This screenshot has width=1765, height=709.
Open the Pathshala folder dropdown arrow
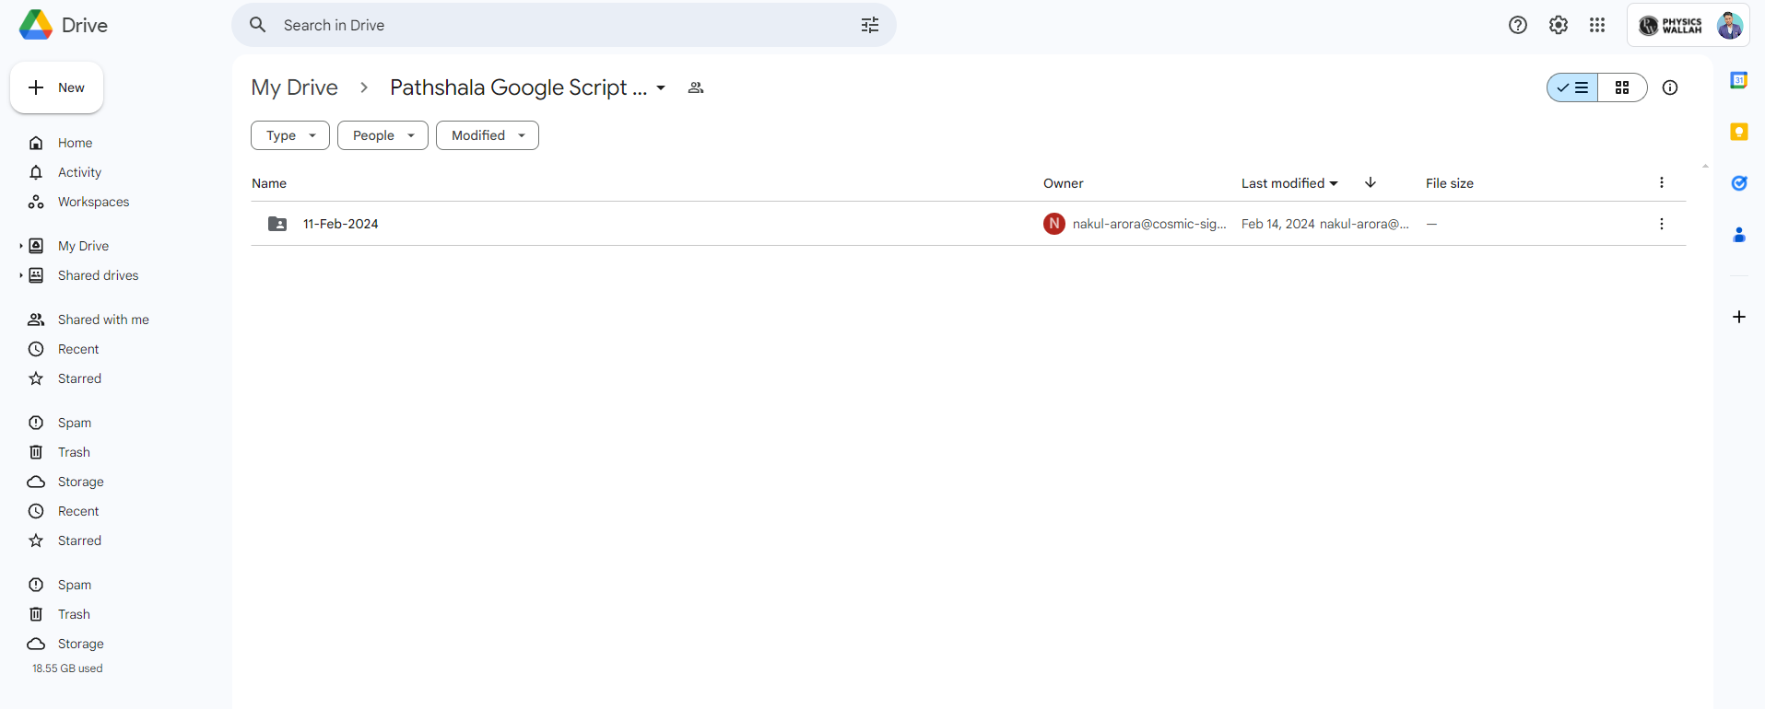point(661,88)
